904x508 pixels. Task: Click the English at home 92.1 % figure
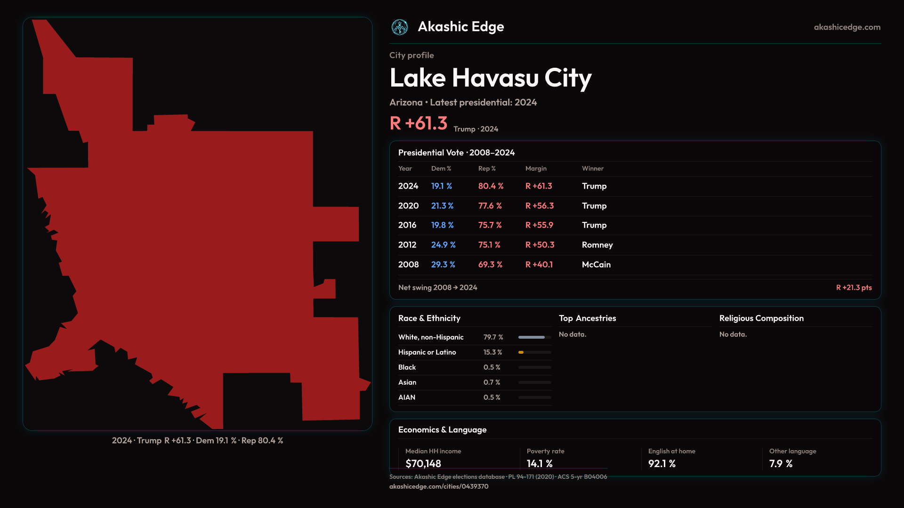pyautogui.click(x=662, y=463)
